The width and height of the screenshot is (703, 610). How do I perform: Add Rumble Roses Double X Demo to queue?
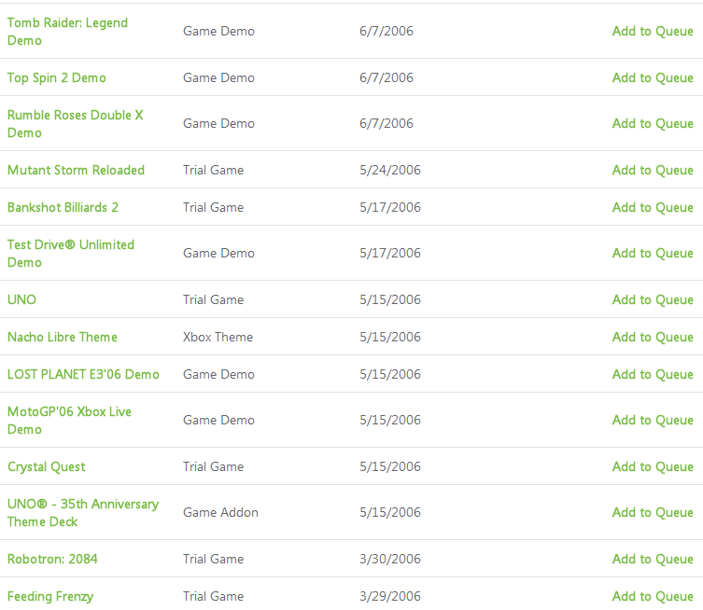653,124
